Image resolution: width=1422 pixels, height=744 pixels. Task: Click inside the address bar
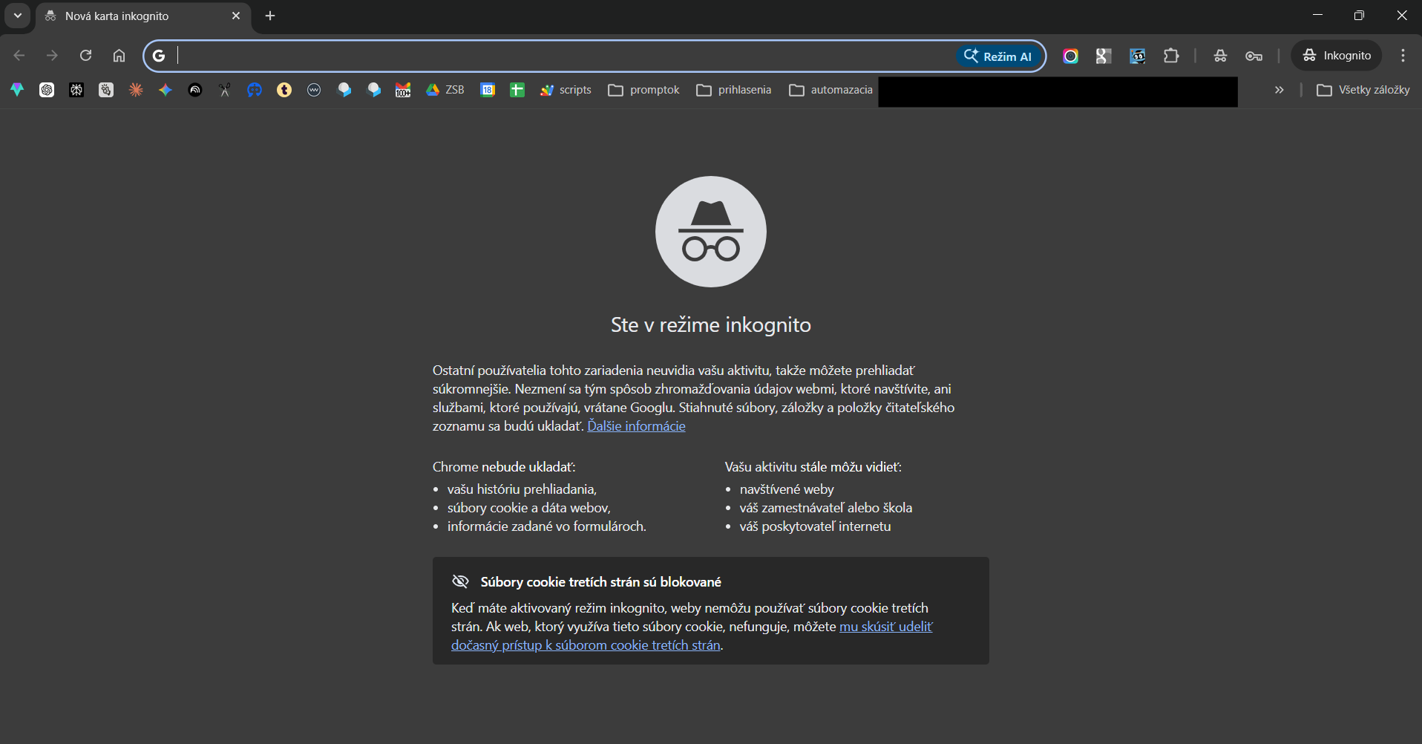(520, 56)
